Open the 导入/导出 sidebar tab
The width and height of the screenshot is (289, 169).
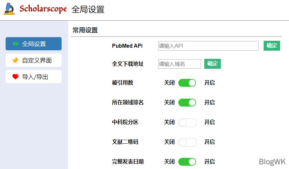point(34,77)
